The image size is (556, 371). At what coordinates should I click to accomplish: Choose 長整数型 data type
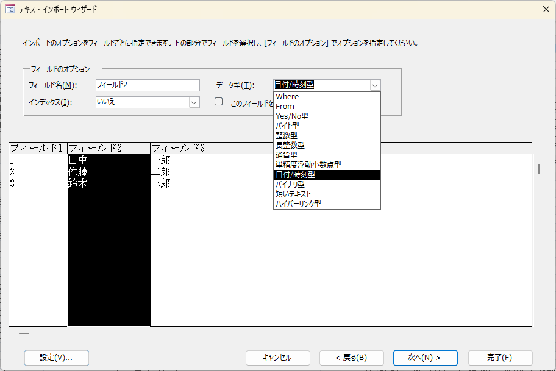[x=327, y=145]
